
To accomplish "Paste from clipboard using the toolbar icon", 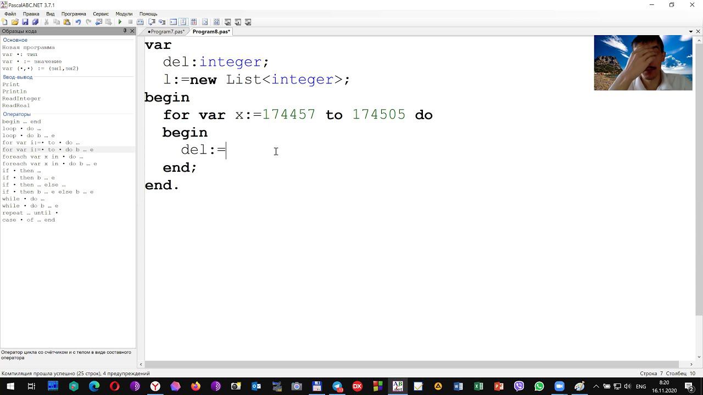I will 67,22.
